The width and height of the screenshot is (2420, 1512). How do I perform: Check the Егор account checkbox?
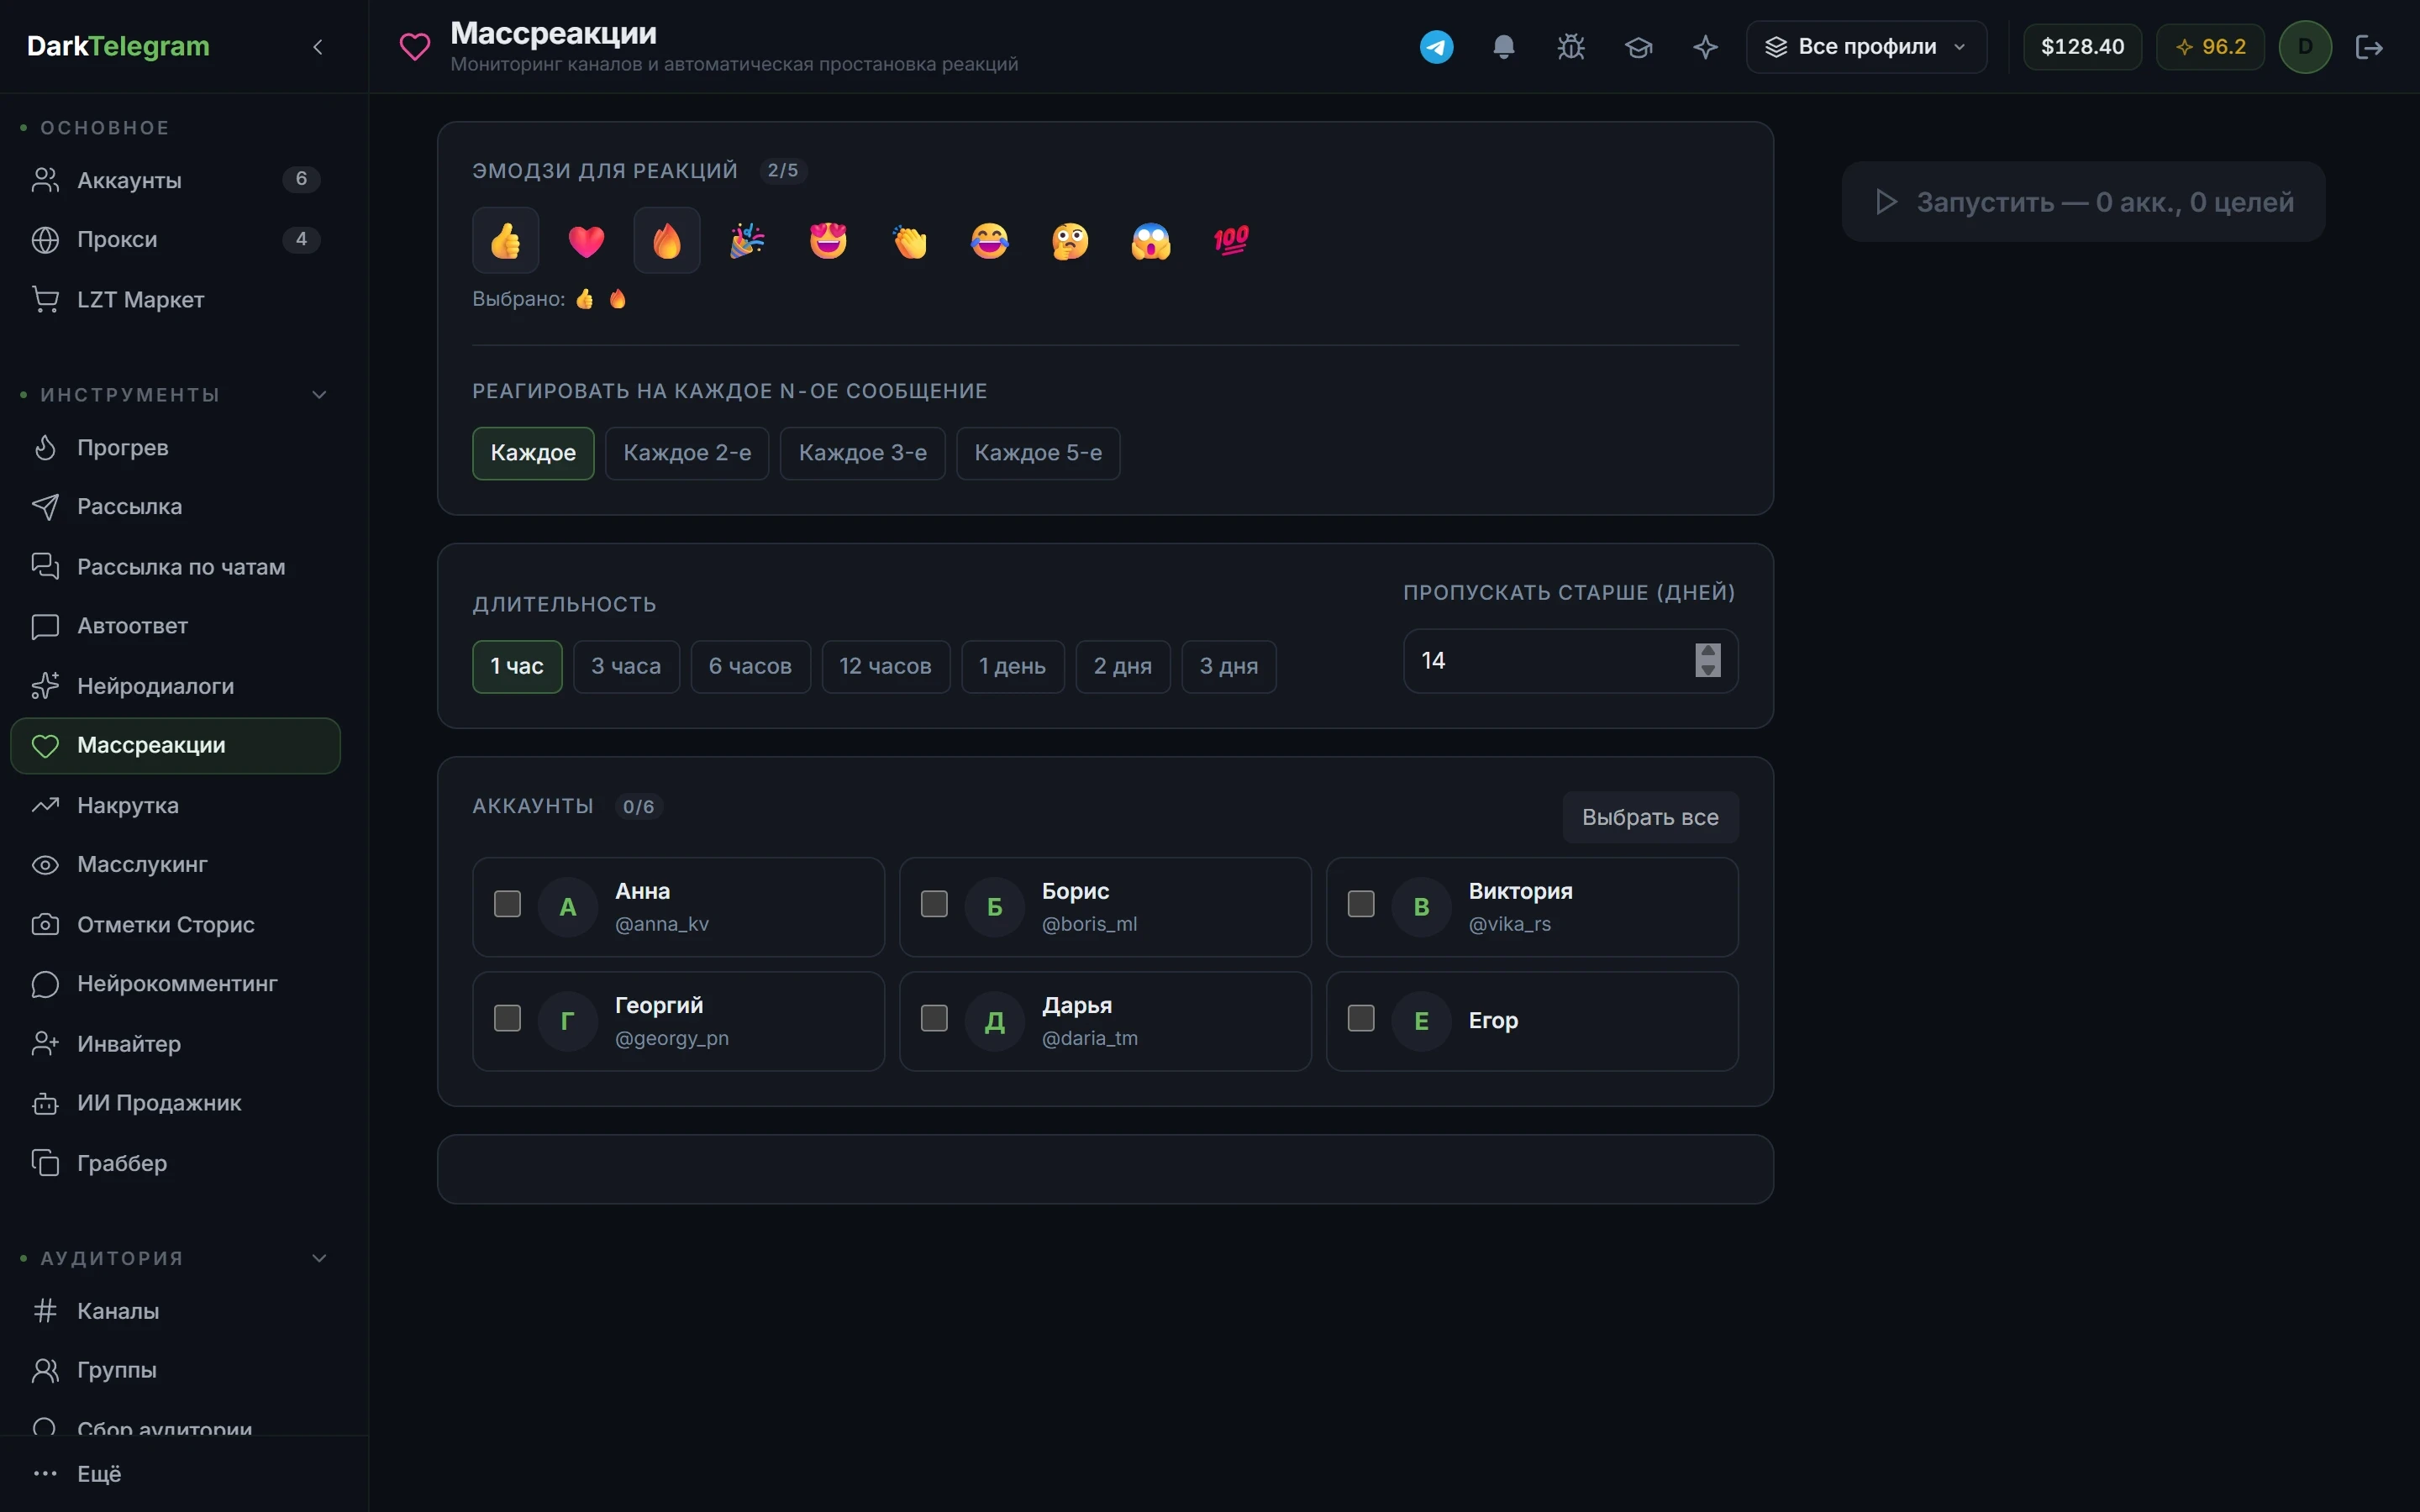pyautogui.click(x=1361, y=1018)
